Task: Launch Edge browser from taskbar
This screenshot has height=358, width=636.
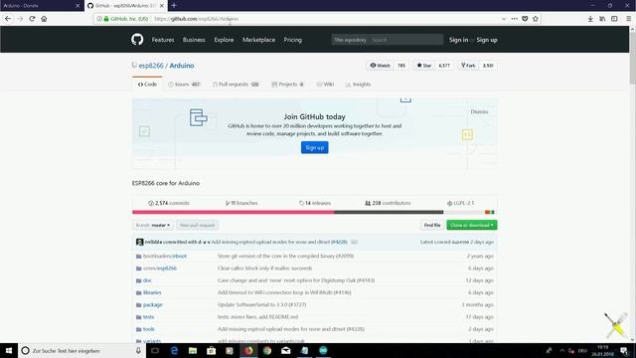Action: pos(175,351)
